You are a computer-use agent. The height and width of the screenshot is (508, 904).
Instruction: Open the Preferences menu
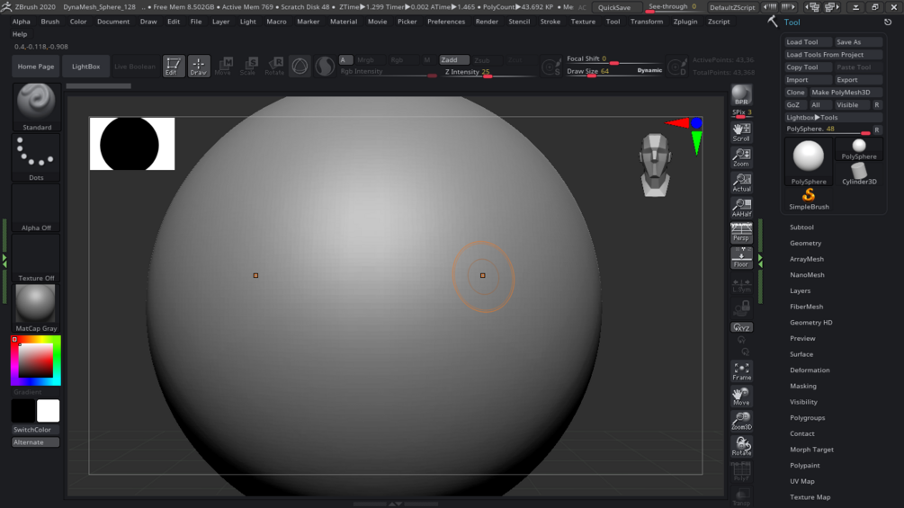pyautogui.click(x=445, y=22)
